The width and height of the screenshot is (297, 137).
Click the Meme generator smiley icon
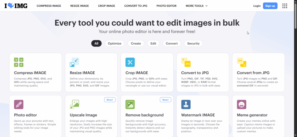pos(242,104)
